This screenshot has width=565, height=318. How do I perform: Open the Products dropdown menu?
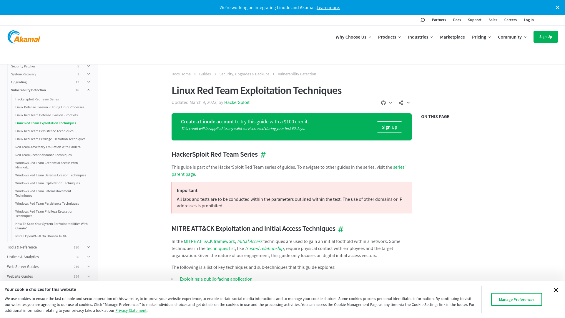coord(389,37)
